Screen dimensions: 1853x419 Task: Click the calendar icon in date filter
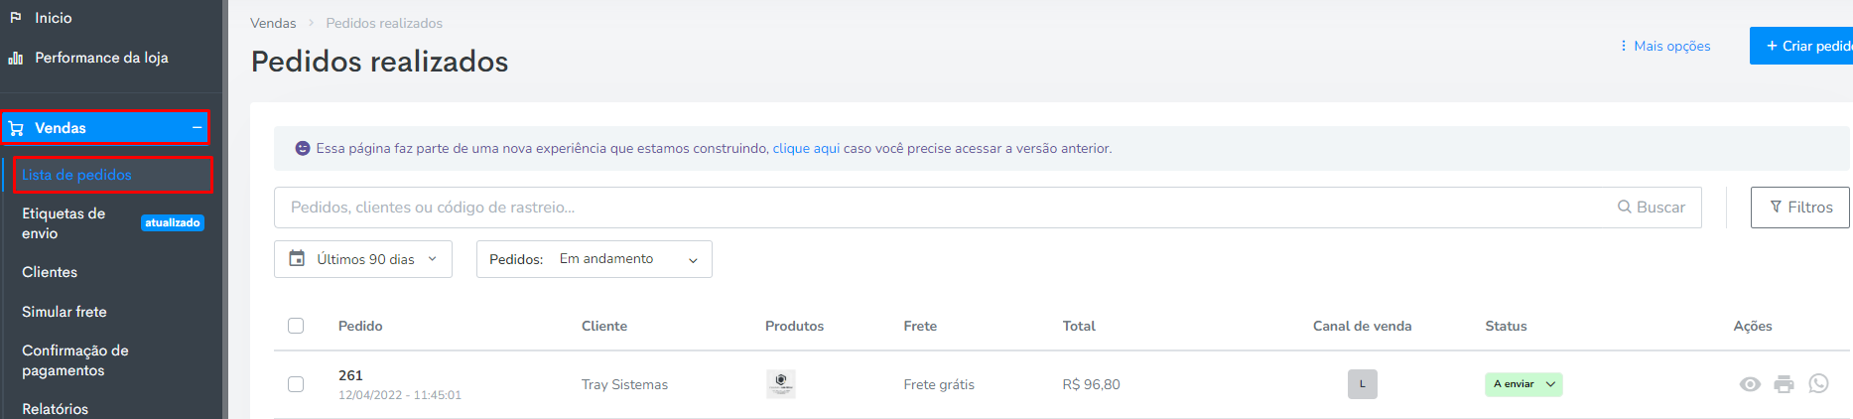click(297, 258)
